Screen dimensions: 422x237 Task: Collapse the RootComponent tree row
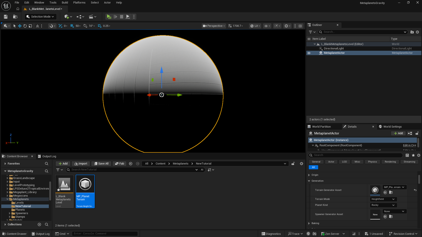(313, 145)
